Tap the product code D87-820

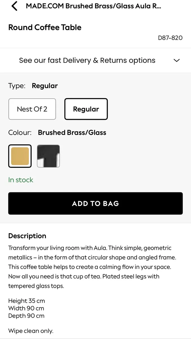(x=170, y=38)
